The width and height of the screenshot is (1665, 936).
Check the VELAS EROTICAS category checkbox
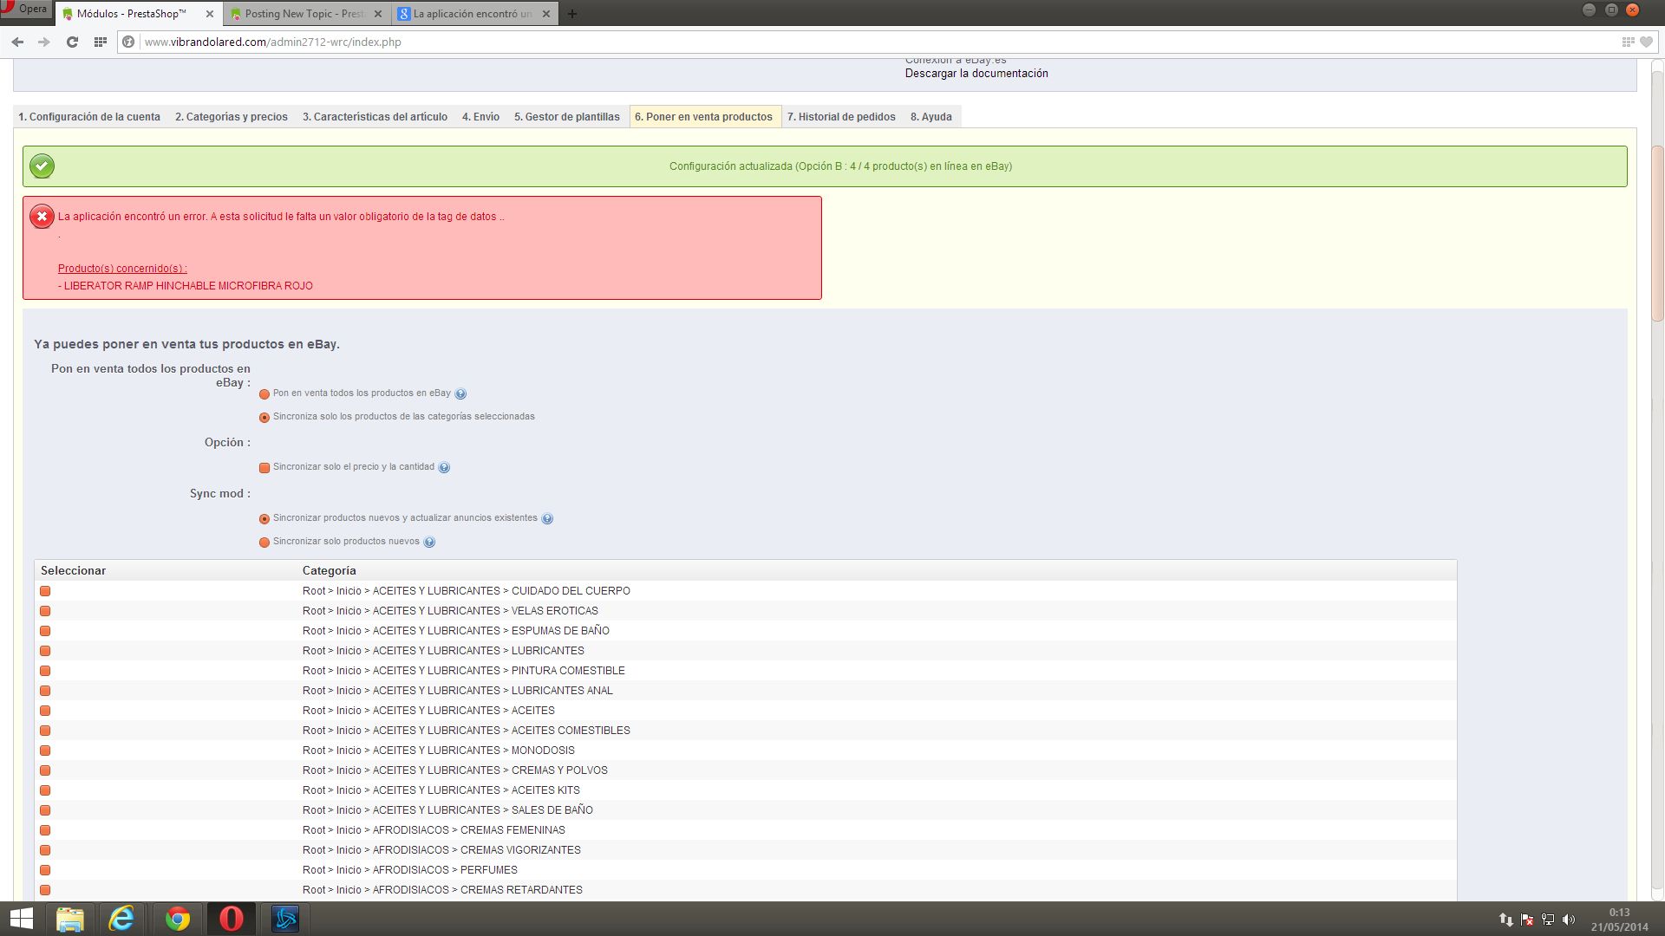[45, 611]
